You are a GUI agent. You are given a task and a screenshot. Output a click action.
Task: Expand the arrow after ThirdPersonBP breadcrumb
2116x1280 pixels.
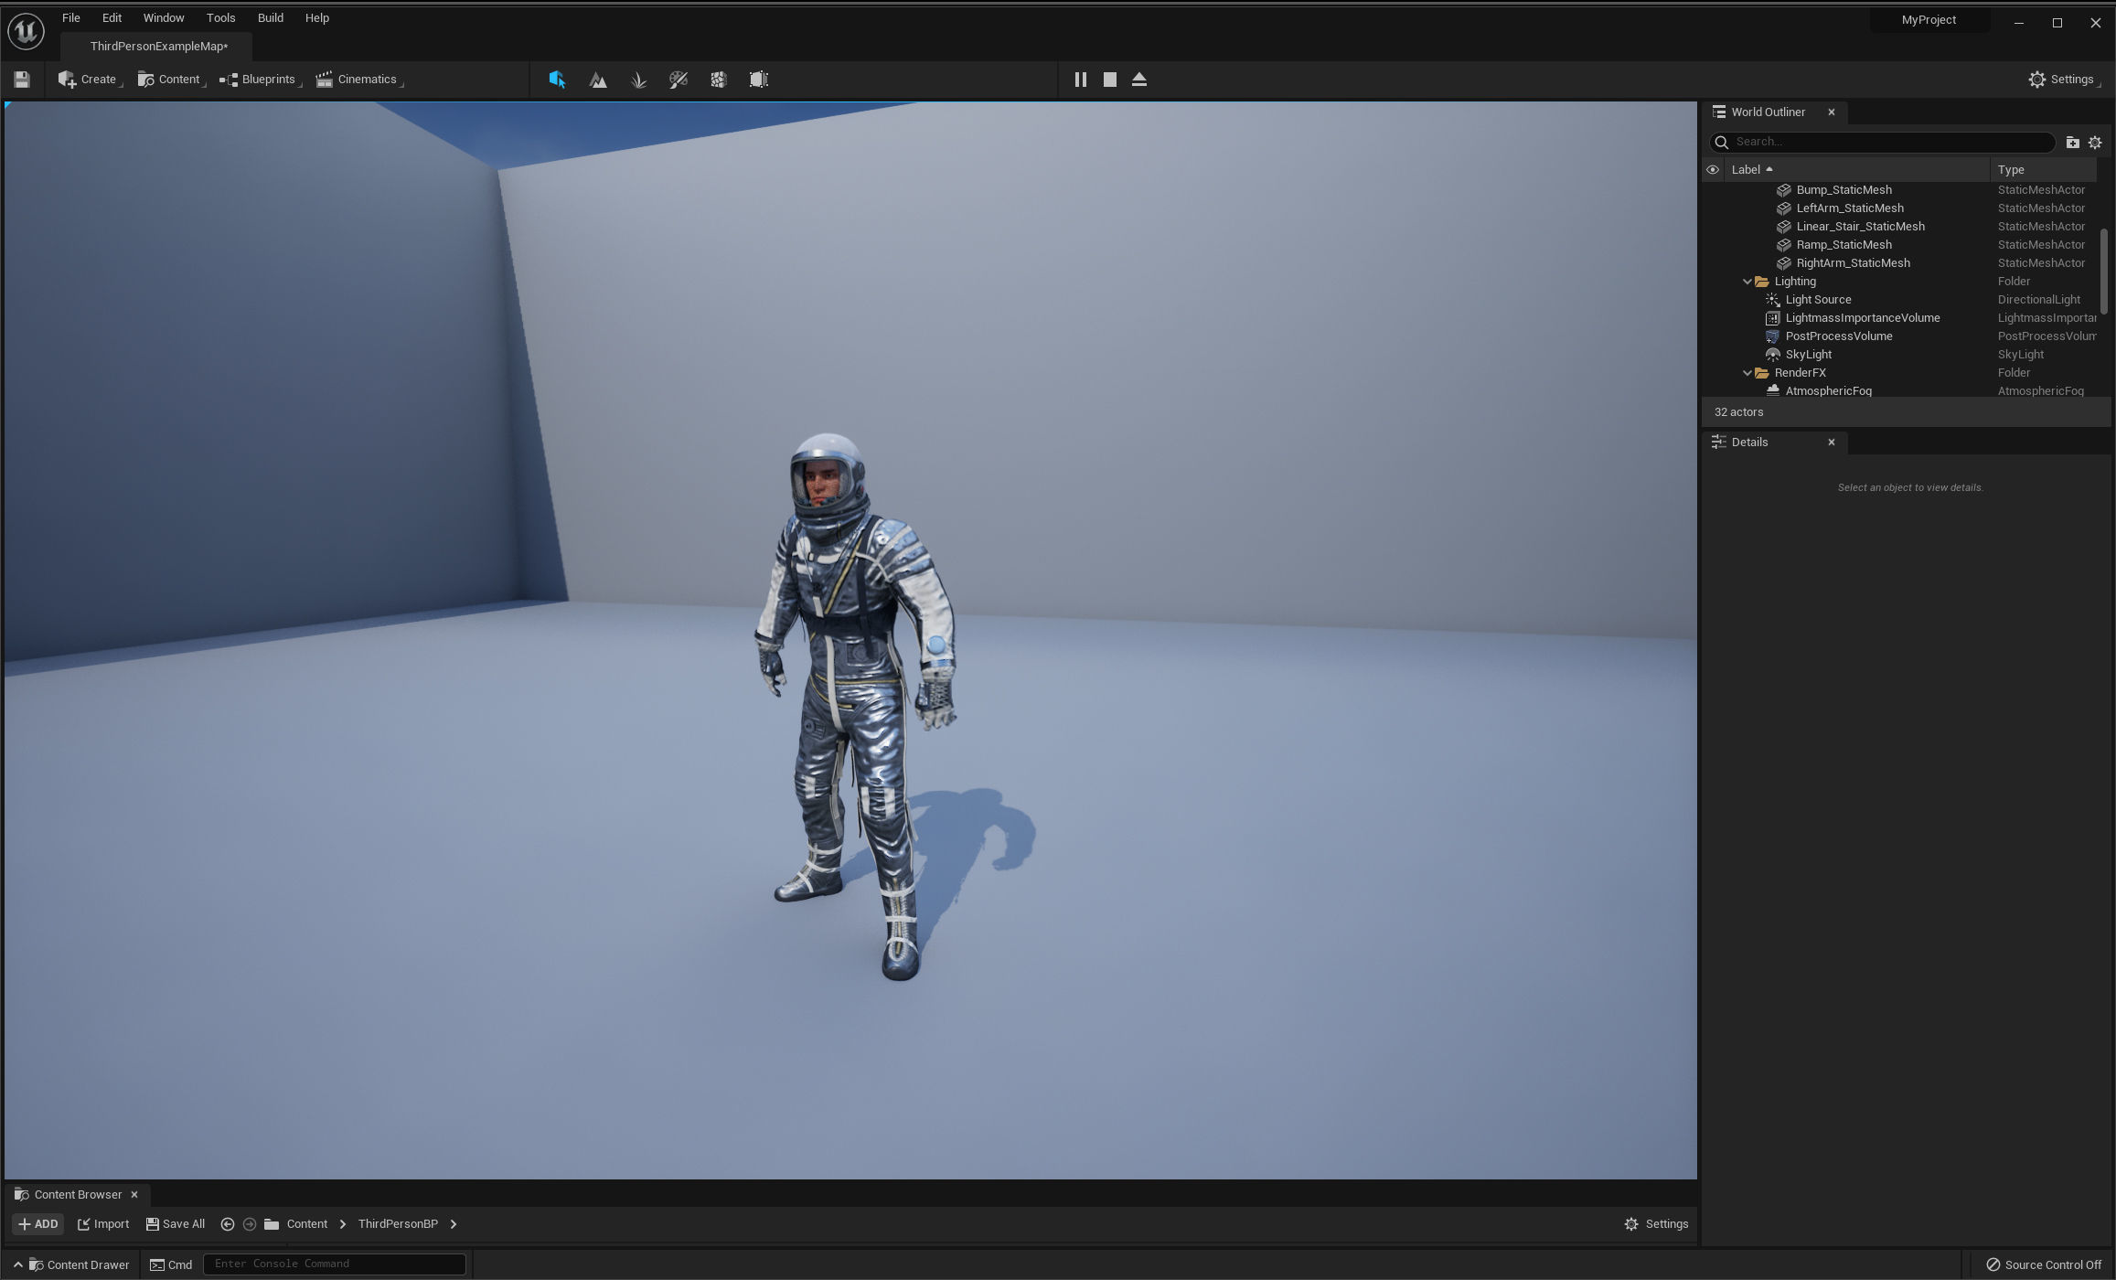454,1224
